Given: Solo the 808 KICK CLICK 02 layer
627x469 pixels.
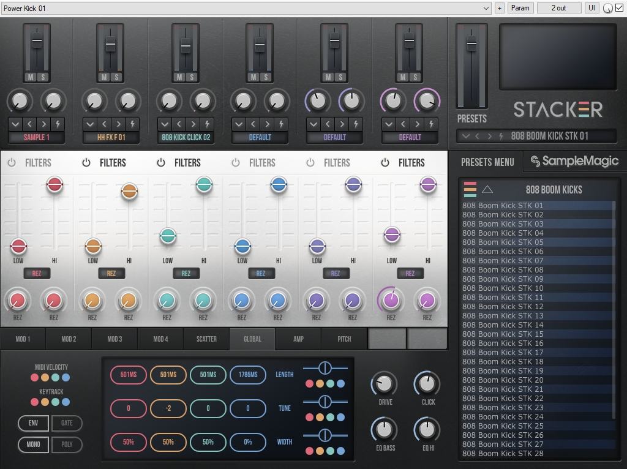Looking at the screenshot, I should [192, 77].
